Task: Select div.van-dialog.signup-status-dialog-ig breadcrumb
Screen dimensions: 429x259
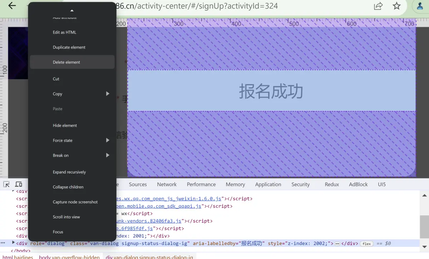Action: 149,257
